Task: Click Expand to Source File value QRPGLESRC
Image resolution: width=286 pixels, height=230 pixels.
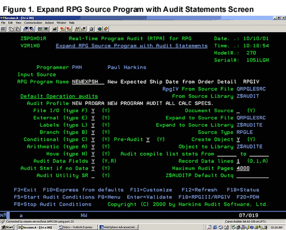Action: 251,118
